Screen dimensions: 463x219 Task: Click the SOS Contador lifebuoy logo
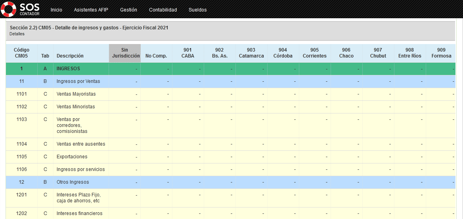coord(8,9)
